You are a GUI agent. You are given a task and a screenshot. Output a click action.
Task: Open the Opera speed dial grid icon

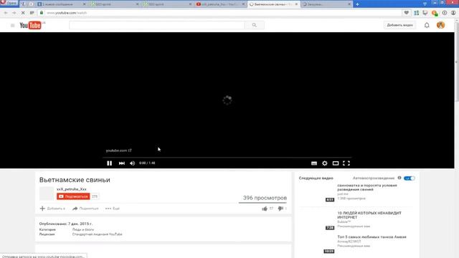[32, 13]
